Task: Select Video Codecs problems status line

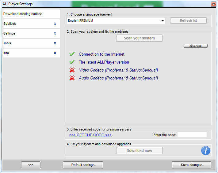Action: coord(118,70)
